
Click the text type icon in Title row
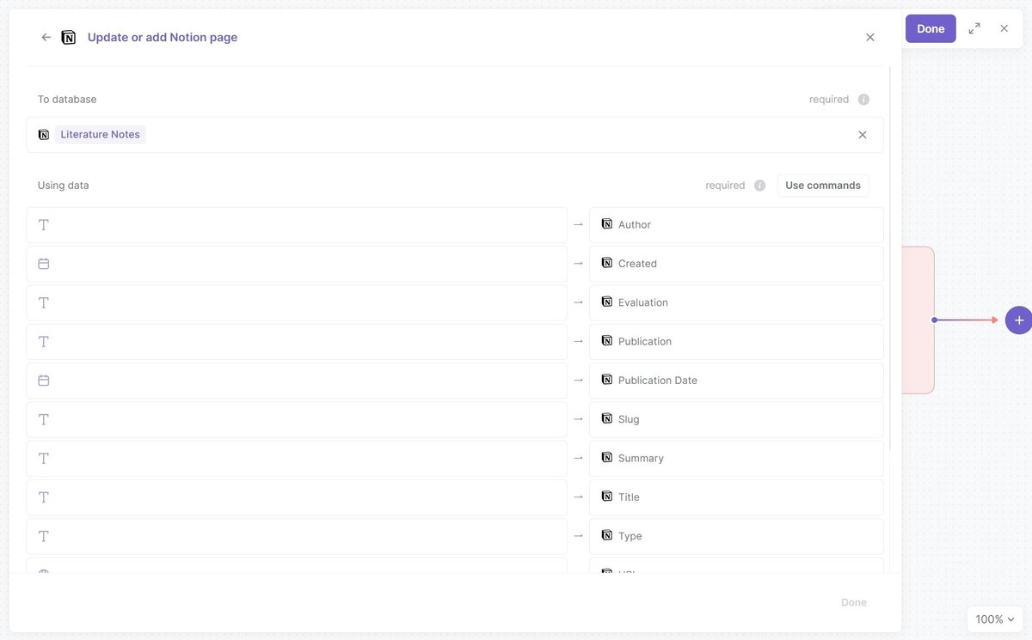[44, 497]
